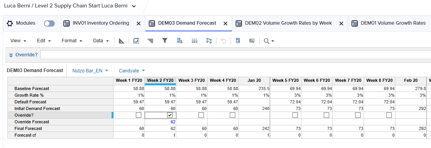431x148 pixels.
Task: Click the hierarchy indent lines icon
Action: click(x=150, y=41)
